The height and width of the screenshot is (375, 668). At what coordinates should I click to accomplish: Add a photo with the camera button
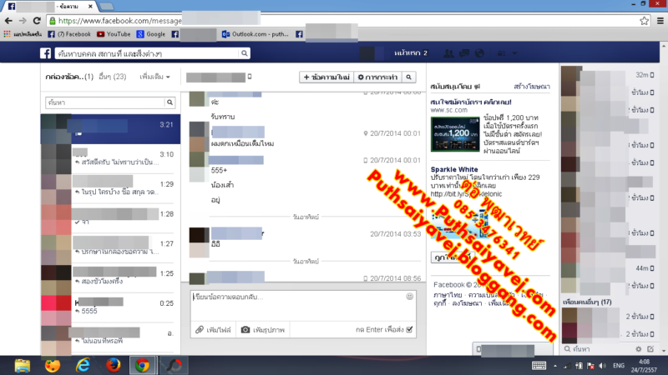click(263, 329)
